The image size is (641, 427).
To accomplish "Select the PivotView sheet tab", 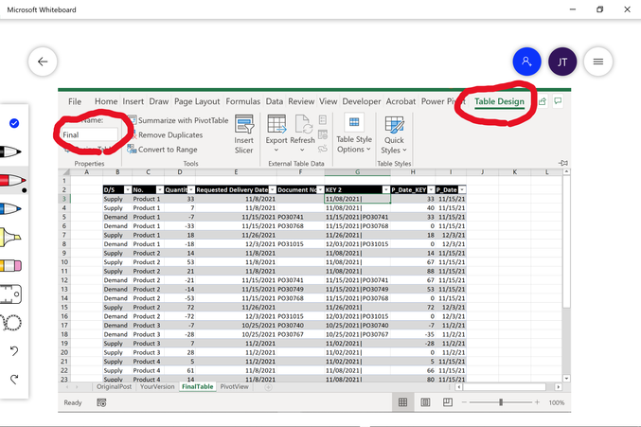I will [x=234, y=386].
